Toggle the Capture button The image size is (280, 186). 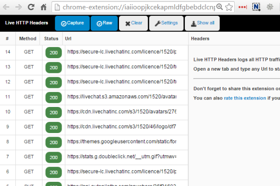[x=72, y=23]
